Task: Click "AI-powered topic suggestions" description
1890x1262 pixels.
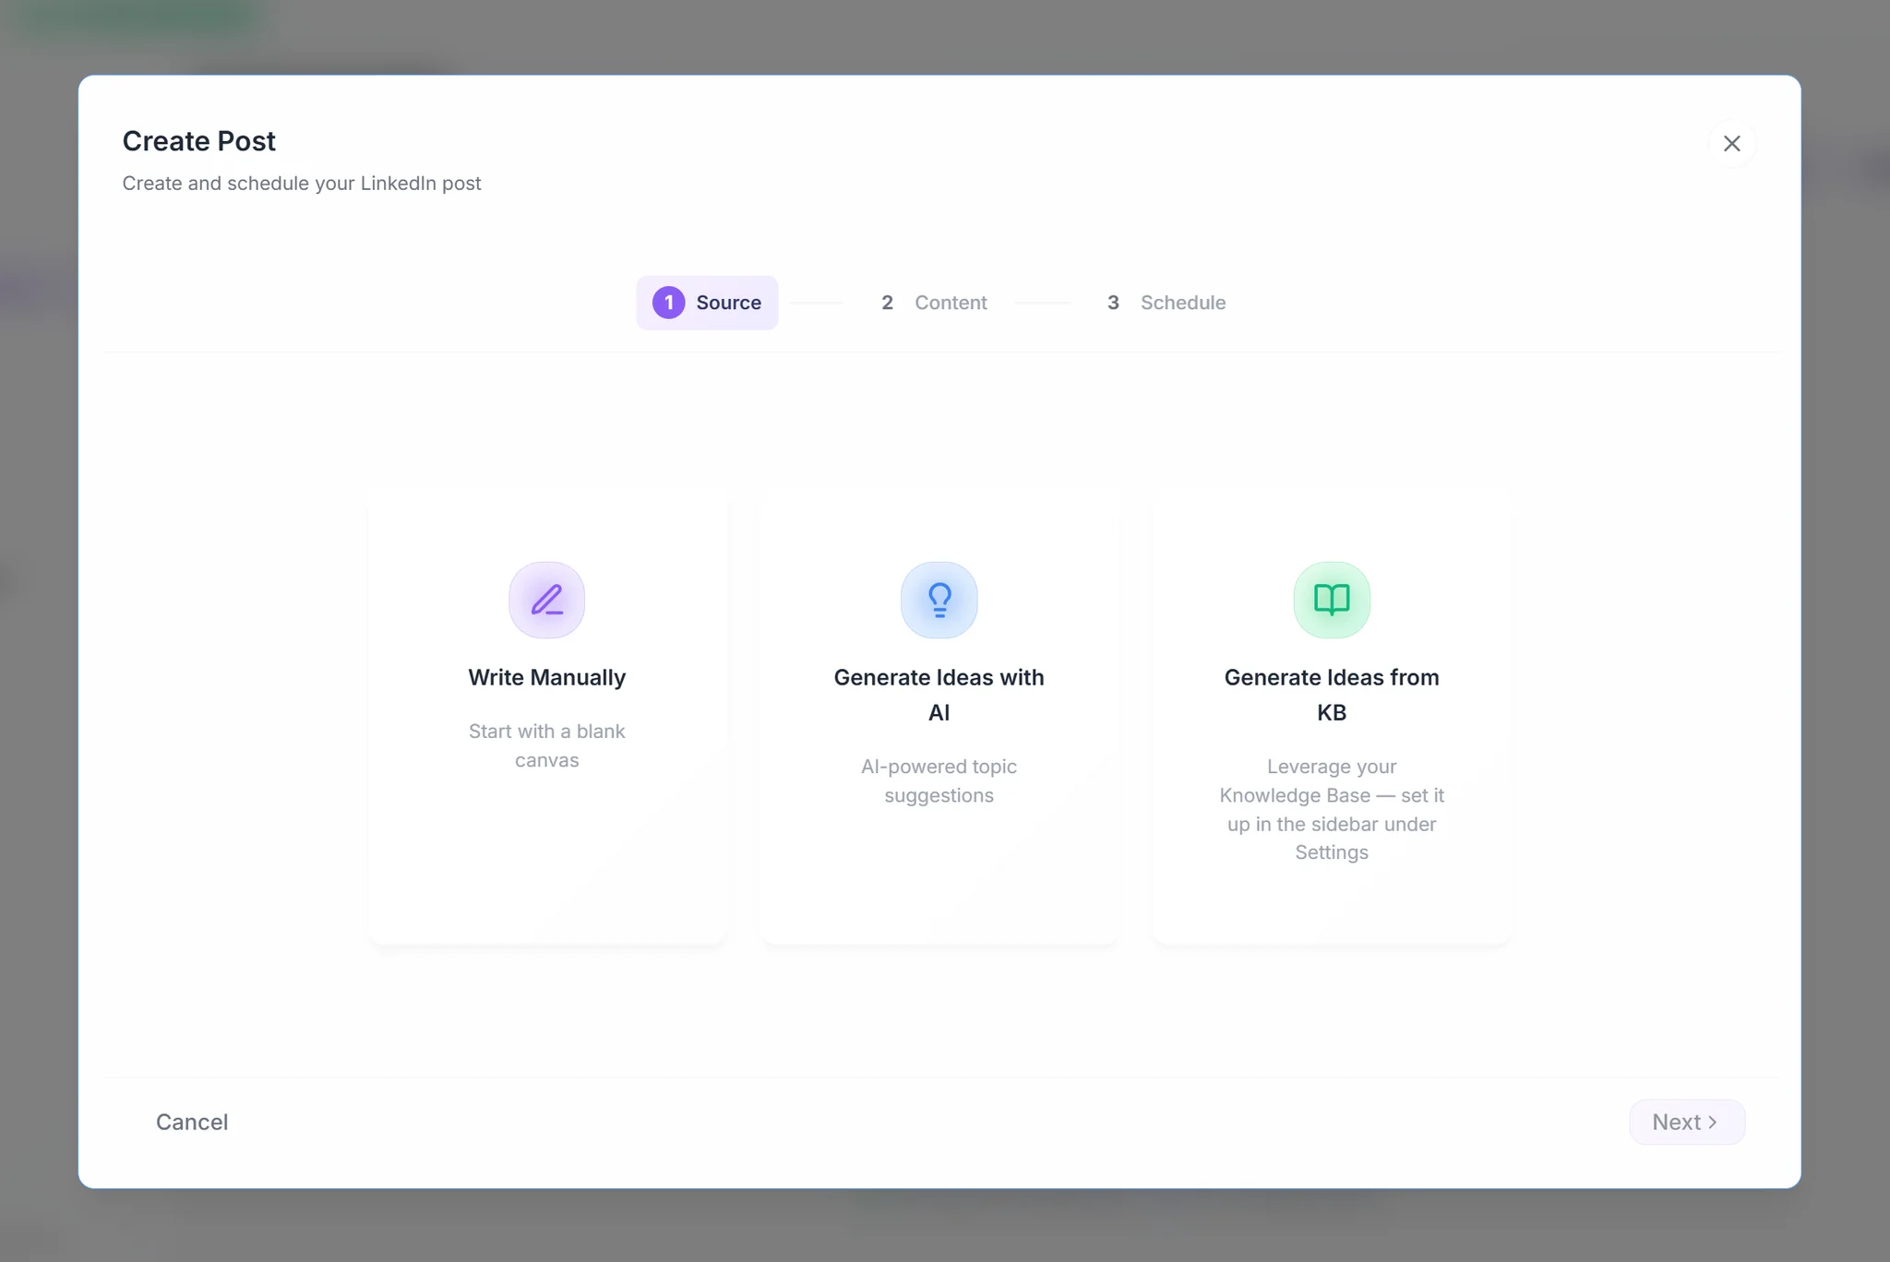Action: click(939, 780)
